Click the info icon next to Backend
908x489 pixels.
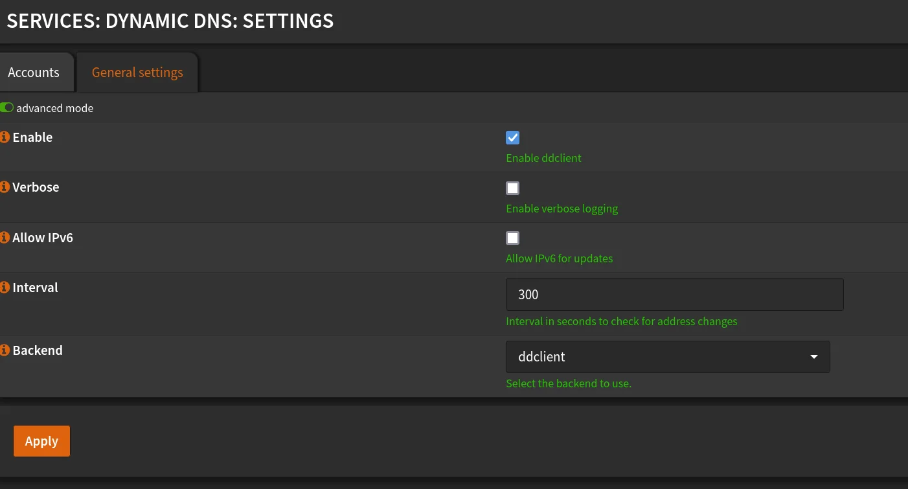(x=5, y=350)
